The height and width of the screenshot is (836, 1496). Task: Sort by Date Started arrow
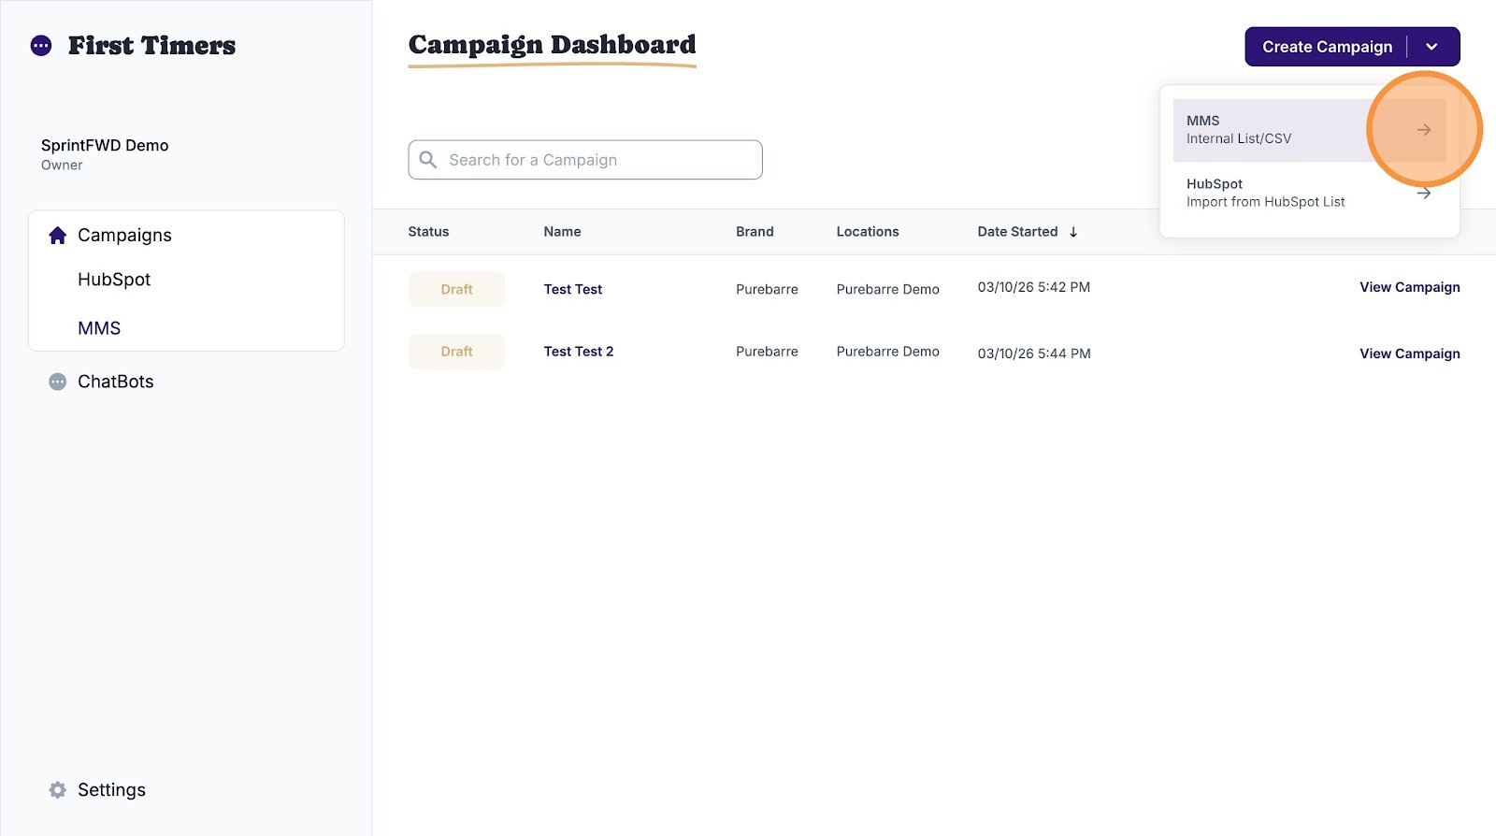(x=1073, y=232)
